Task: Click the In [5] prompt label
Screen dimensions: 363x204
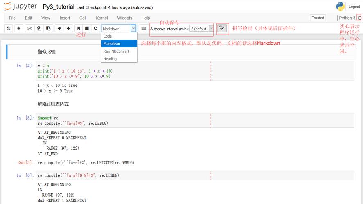Action: (x=25, y=118)
